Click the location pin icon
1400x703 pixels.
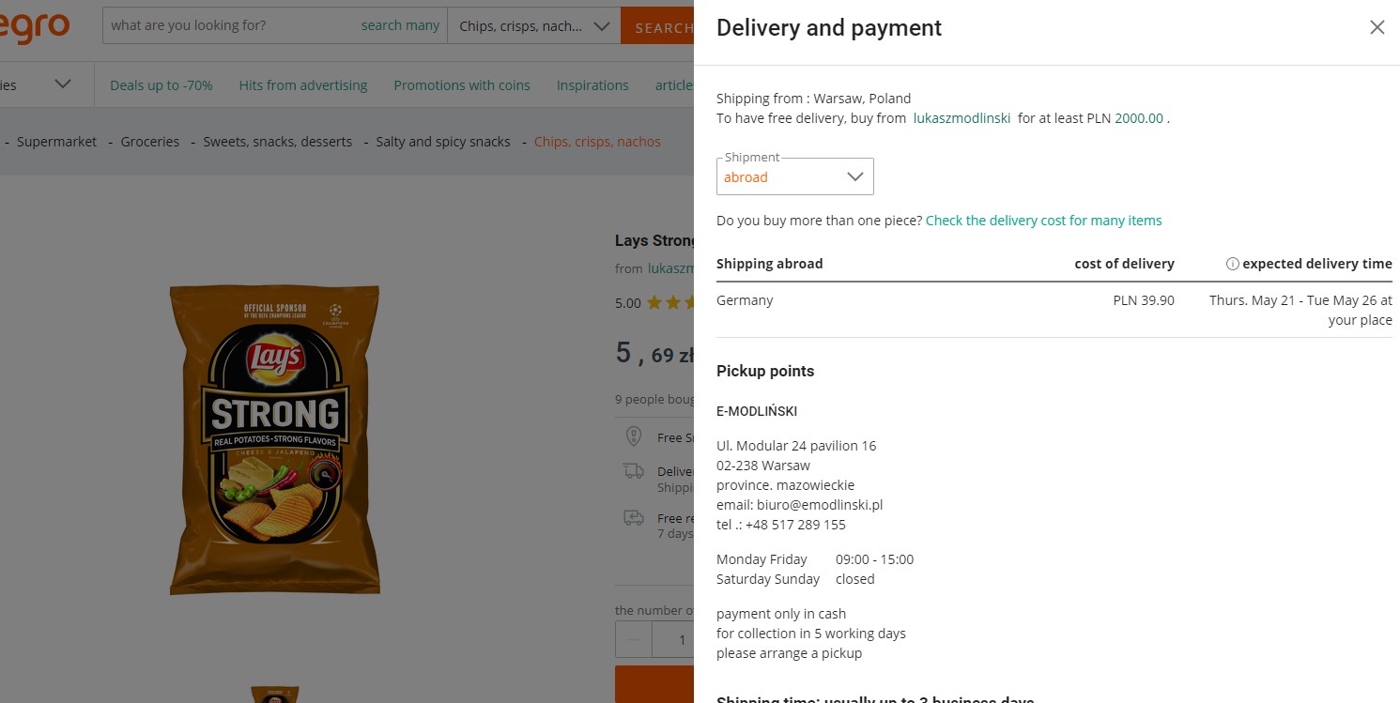coord(634,436)
